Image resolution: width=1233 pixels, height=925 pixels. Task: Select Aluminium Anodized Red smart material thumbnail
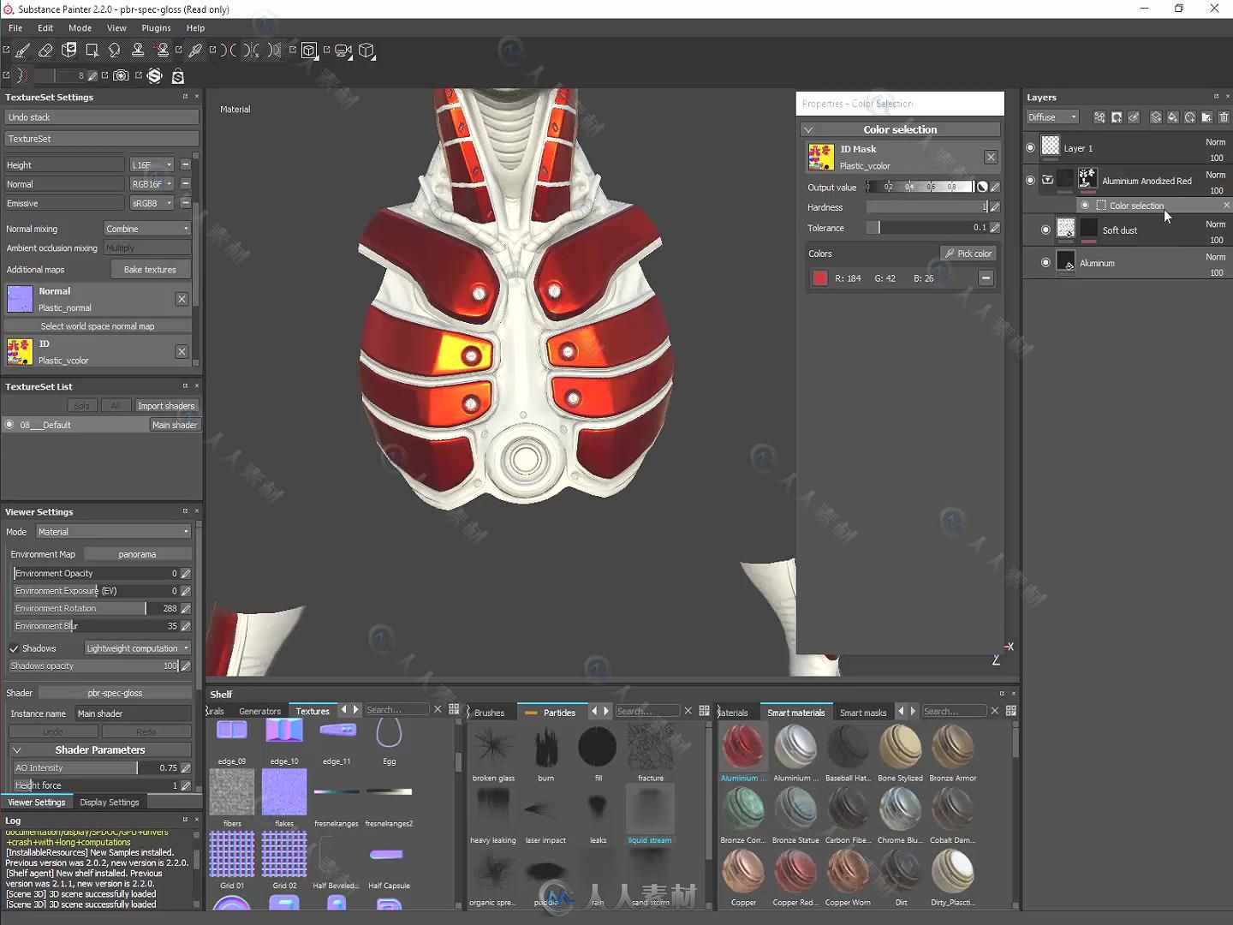click(x=743, y=747)
